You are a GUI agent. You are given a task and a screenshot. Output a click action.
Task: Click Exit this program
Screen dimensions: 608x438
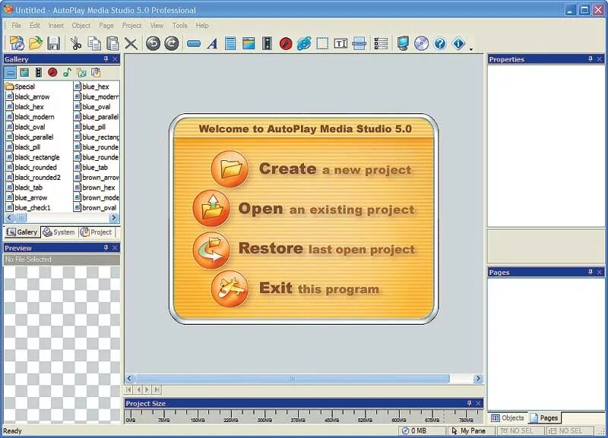point(295,288)
